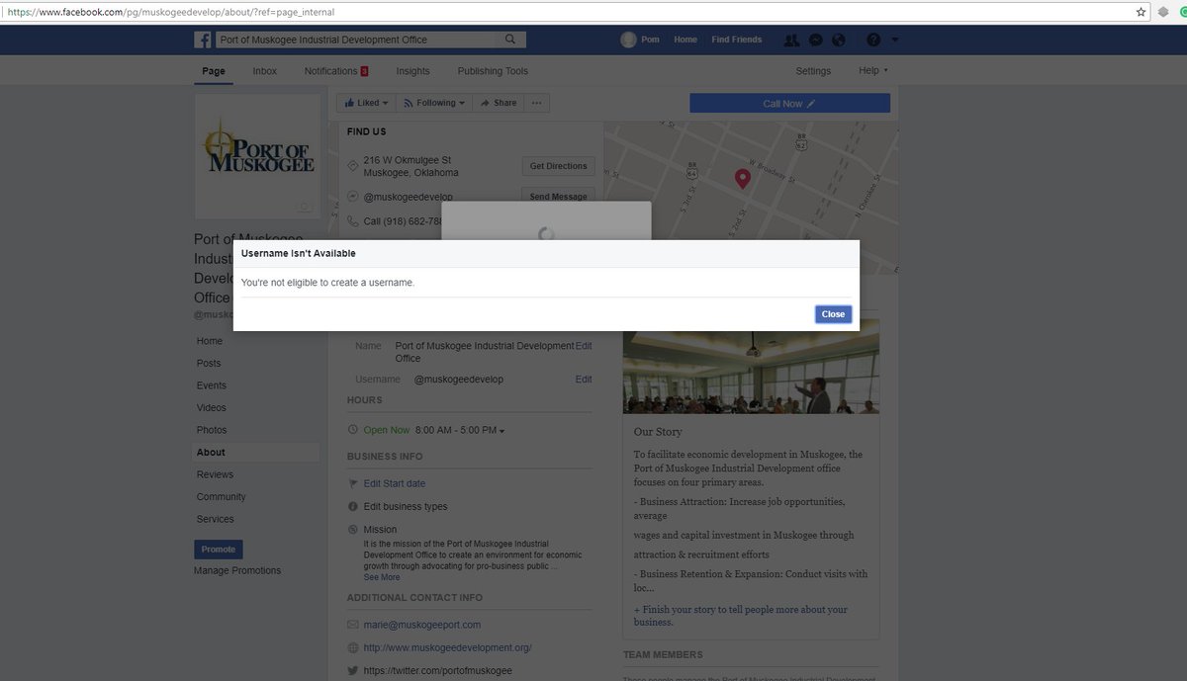Select Community in the sidebar
The image size is (1187, 681).
[221, 496]
